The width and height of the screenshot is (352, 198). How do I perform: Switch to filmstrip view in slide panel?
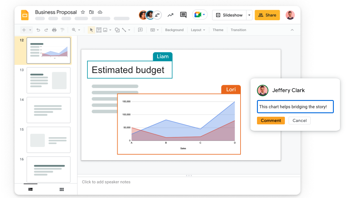[31, 189]
